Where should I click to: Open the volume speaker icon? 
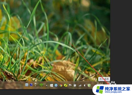click(x=84, y=85)
